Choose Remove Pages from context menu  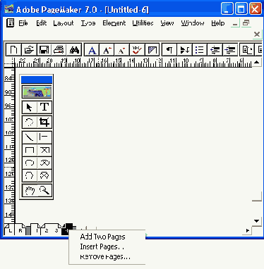tap(105, 256)
